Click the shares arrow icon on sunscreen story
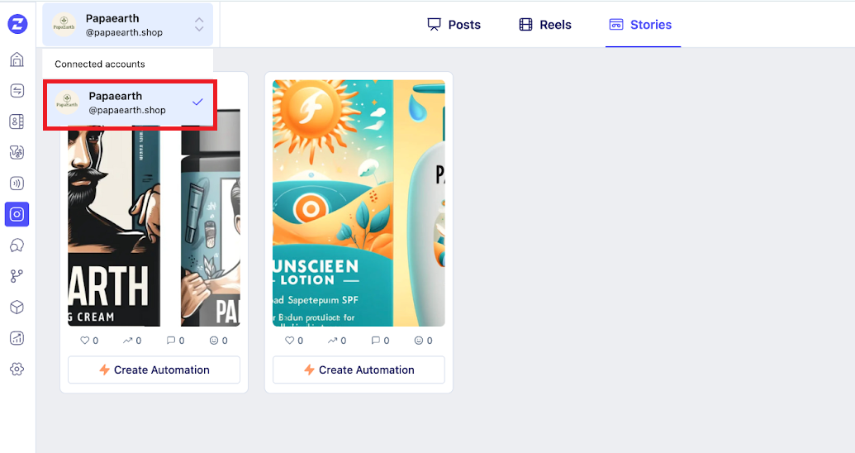This screenshot has width=855, height=453. click(333, 341)
